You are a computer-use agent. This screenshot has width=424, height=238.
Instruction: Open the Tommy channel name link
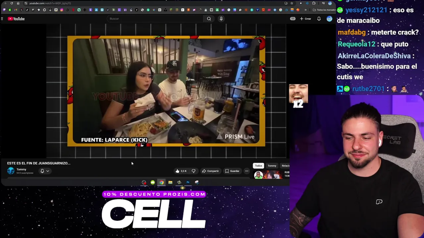tap(21, 169)
